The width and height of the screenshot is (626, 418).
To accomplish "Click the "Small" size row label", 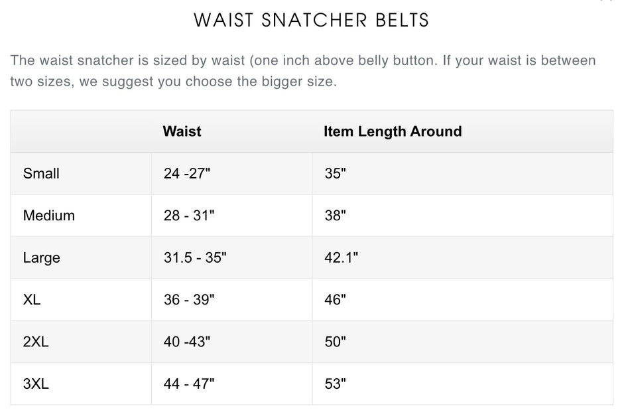I will click(41, 174).
